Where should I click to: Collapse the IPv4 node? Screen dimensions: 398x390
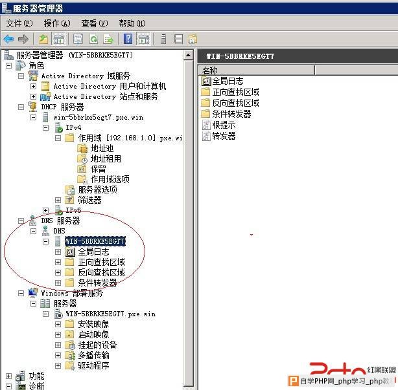point(45,127)
